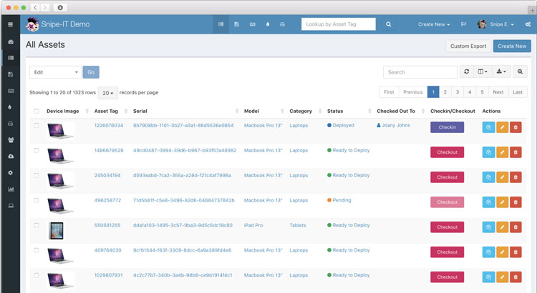Image resolution: width=537 pixels, height=293 pixels.
Task: Clone asset 245034194 with copy icon
Action: [x=488, y=177]
